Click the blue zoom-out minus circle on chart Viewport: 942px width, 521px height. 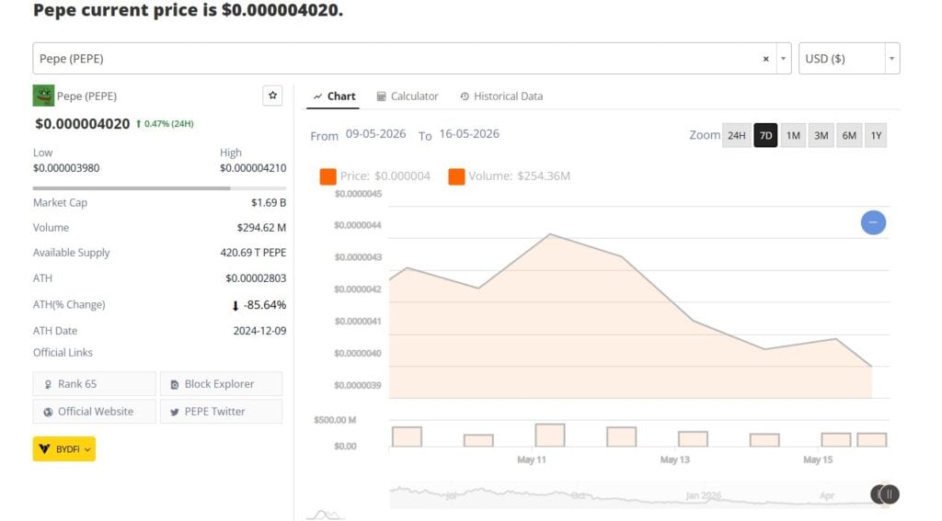[873, 222]
